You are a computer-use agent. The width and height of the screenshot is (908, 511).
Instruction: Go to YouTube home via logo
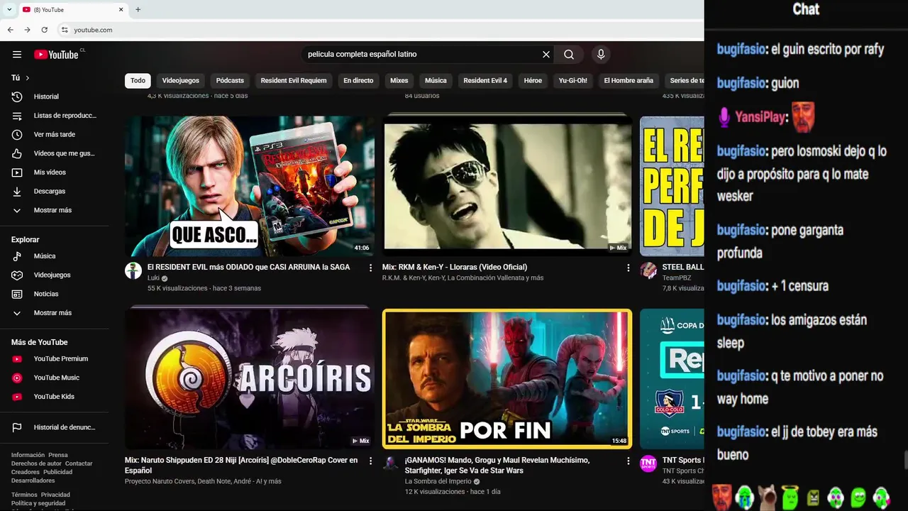tap(56, 55)
